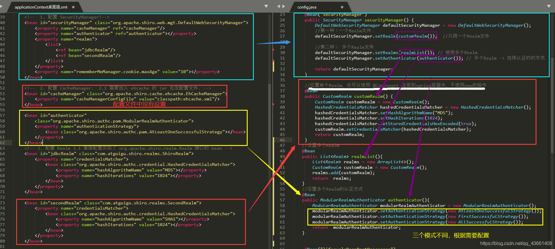Click the return modularRealmAuthenticator line

356,227
